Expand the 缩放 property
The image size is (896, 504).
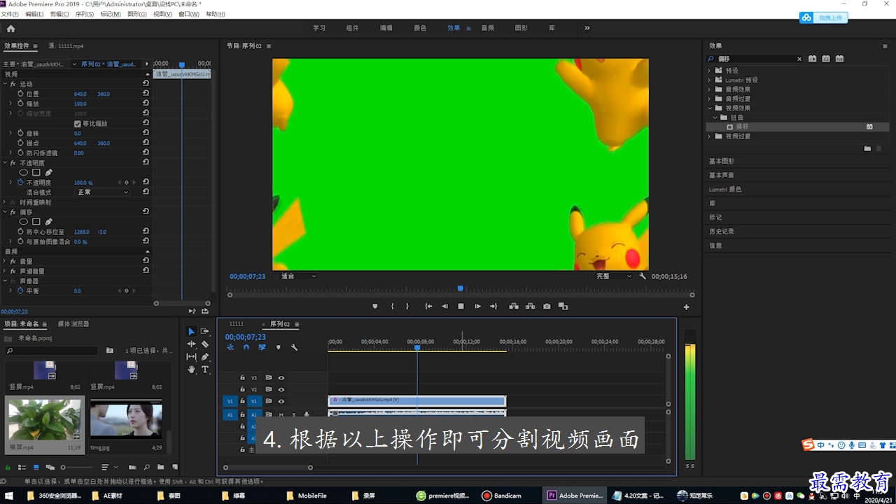tap(10, 104)
